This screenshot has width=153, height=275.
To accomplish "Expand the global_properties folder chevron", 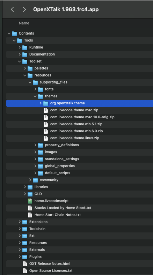I will [35, 166].
